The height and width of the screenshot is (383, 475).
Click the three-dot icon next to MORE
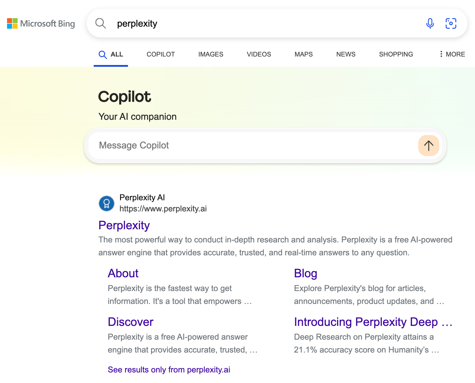coord(441,54)
